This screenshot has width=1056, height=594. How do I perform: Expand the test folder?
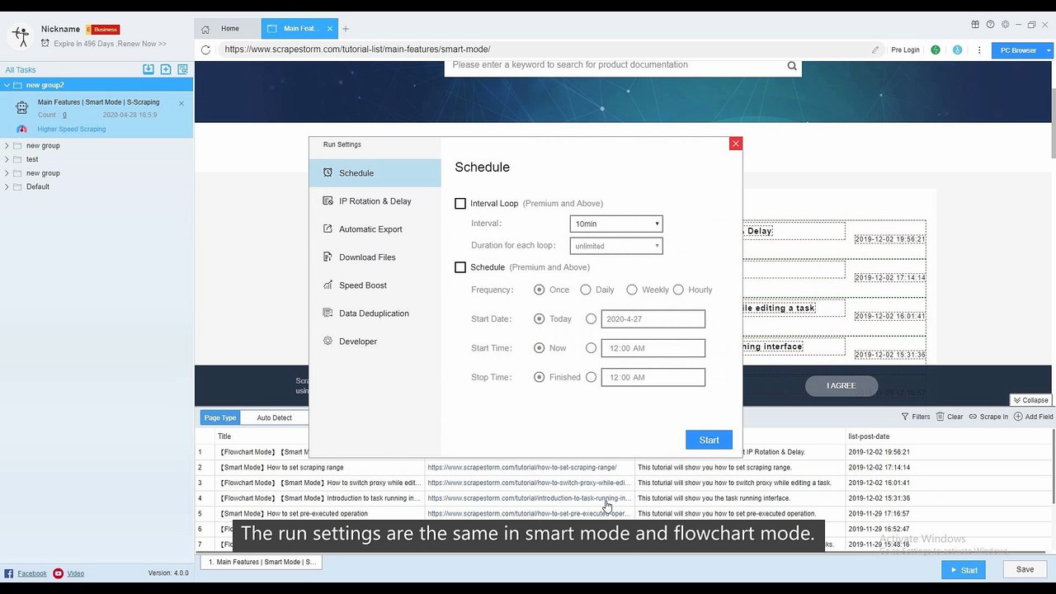7,159
